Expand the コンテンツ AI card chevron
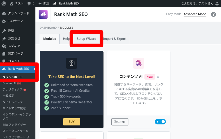This screenshot has width=221, height=139. [x=158, y=77]
